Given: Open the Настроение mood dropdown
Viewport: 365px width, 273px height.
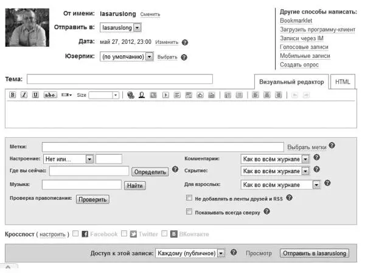Looking at the screenshot, I should click(x=89, y=159).
